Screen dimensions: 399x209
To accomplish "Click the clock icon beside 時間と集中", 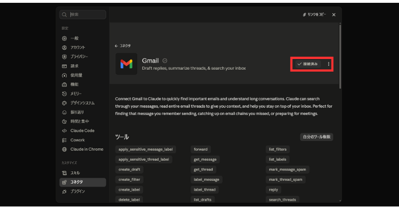I will 65,121.
